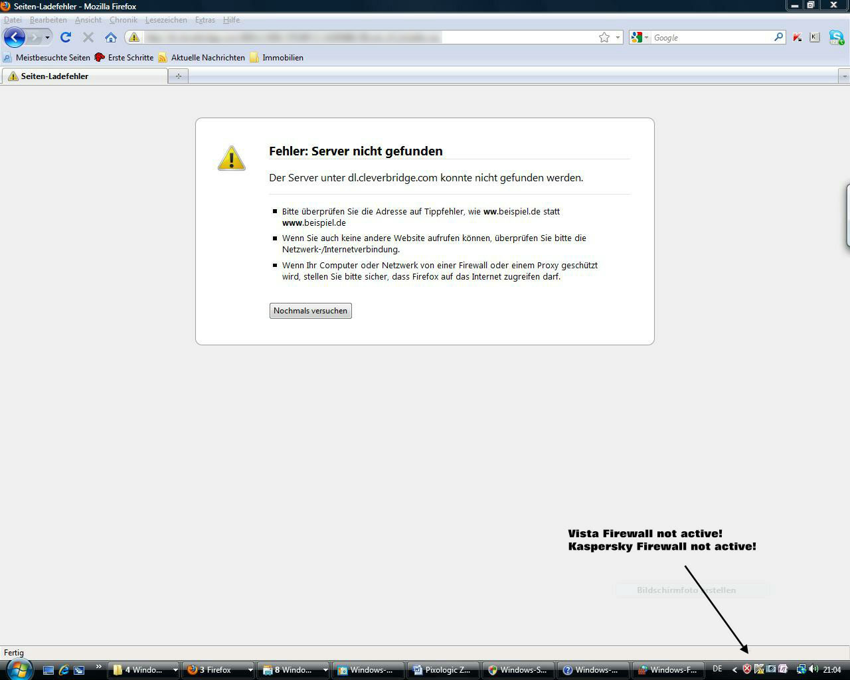This screenshot has width=850, height=680.
Task: Open the Google search engine selector
Action: pyautogui.click(x=639, y=37)
